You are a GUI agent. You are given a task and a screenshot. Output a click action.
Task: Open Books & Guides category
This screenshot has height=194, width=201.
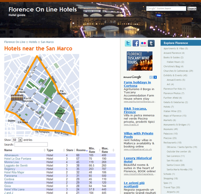click(x=173, y=58)
